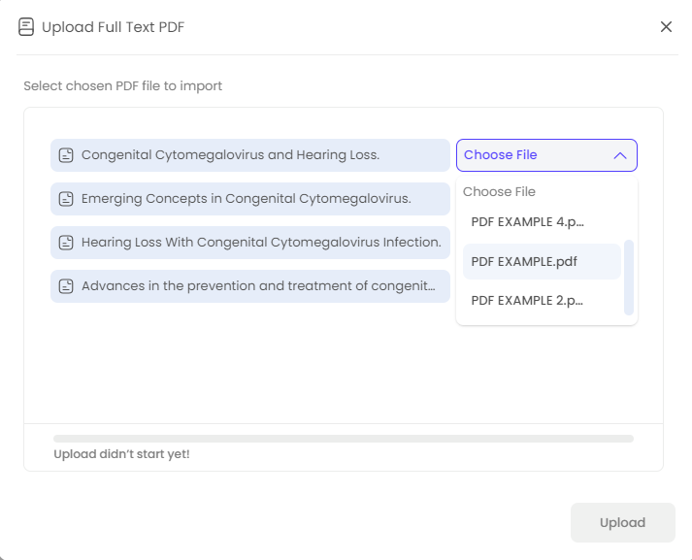Close the Upload Full Text PDF dialog
692x560 pixels.
pos(666,27)
